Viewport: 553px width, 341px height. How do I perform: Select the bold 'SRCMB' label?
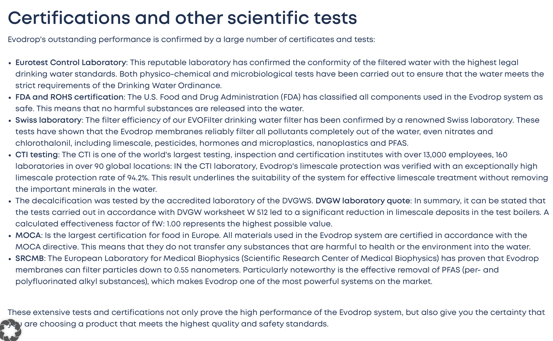pos(30,258)
